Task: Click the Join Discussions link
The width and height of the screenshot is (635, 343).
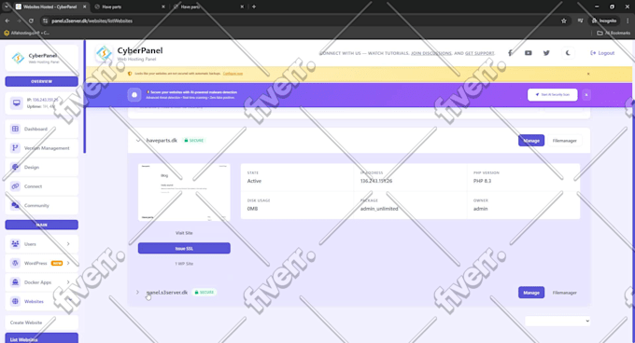Action: pyautogui.click(x=430, y=53)
